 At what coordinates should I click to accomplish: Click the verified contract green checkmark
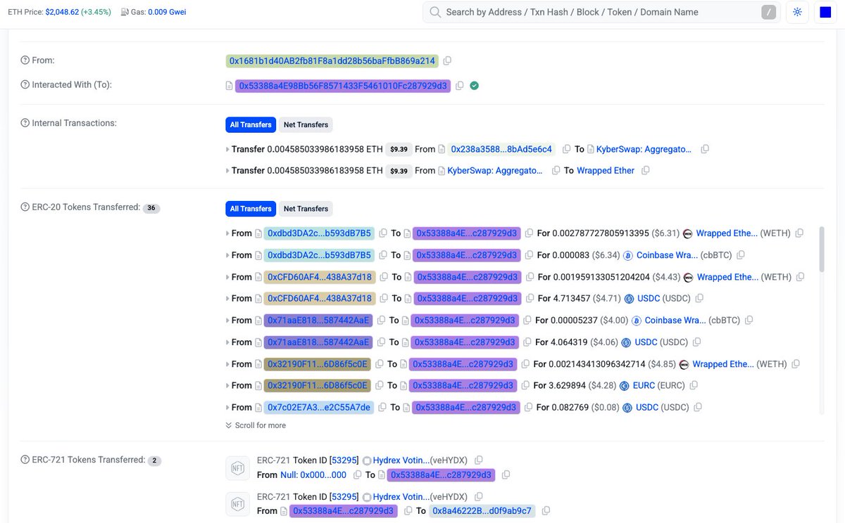pos(474,86)
